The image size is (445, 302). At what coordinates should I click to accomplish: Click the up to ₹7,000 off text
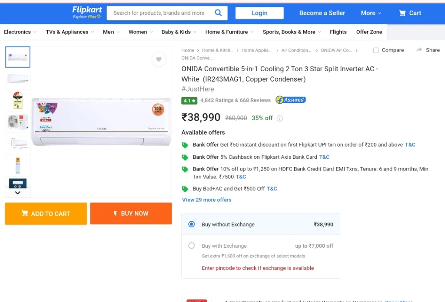tap(314, 246)
